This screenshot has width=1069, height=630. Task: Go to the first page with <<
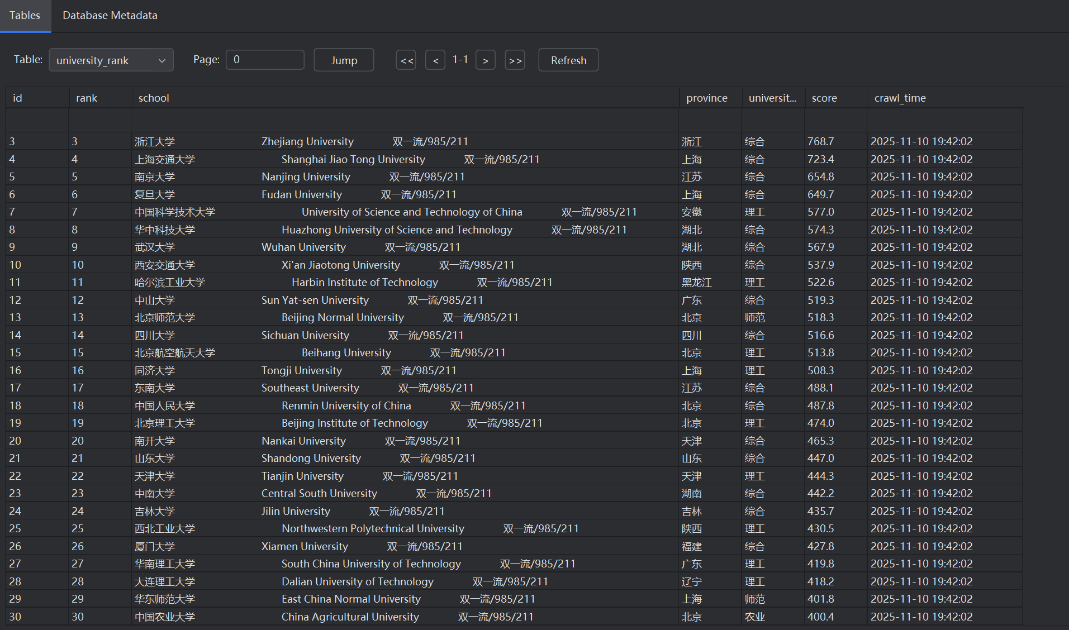point(406,60)
